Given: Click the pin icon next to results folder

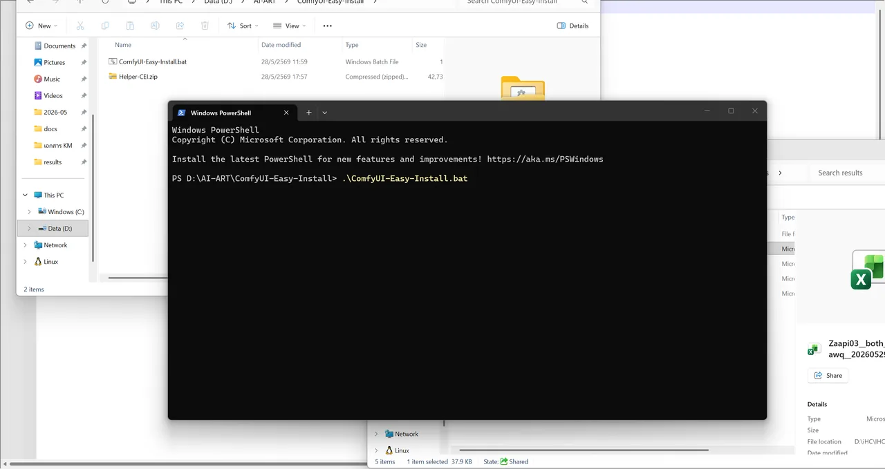Looking at the screenshot, I should (x=84, y=162).
